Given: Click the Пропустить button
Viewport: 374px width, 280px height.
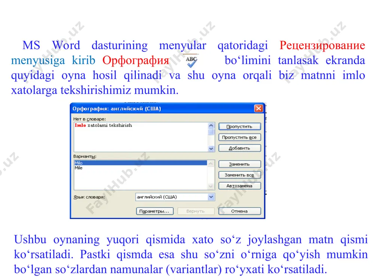Looking at the screenshot, I should [x=239, y=127].
